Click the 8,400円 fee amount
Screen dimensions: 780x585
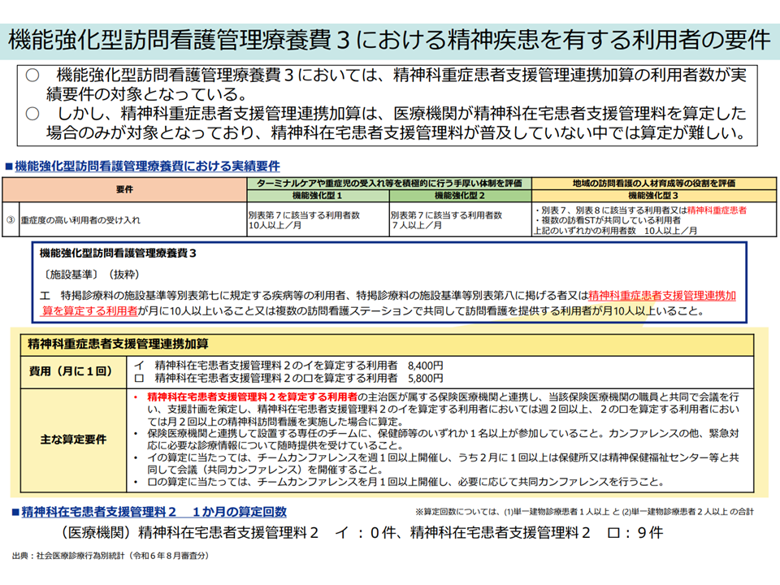point(426,366)
